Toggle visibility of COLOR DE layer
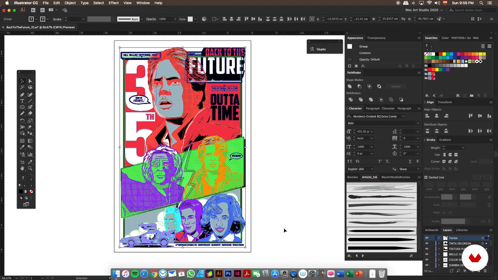 pyautogui.click(x=427, y=260)
